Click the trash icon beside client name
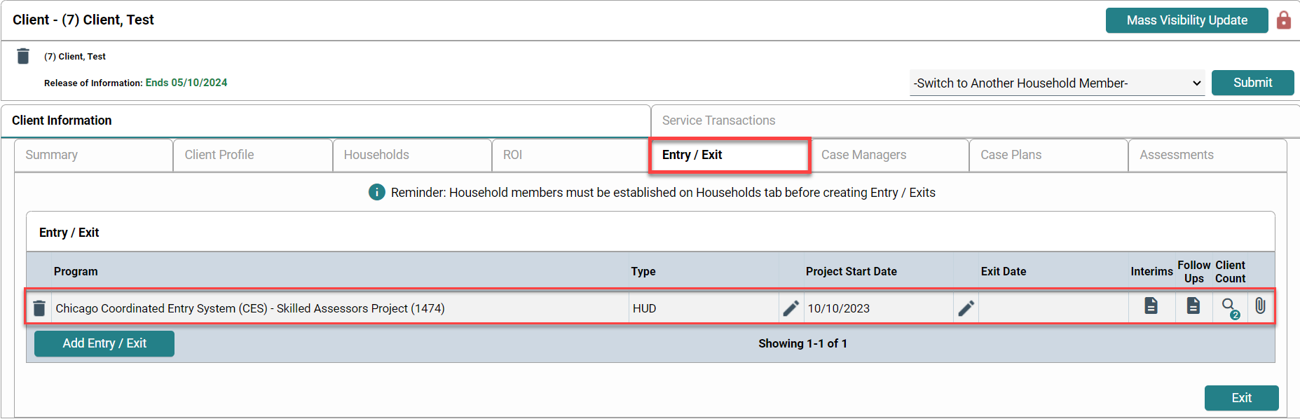The height and width of the screenshot is (419, 1300). [x=23, y=56]
